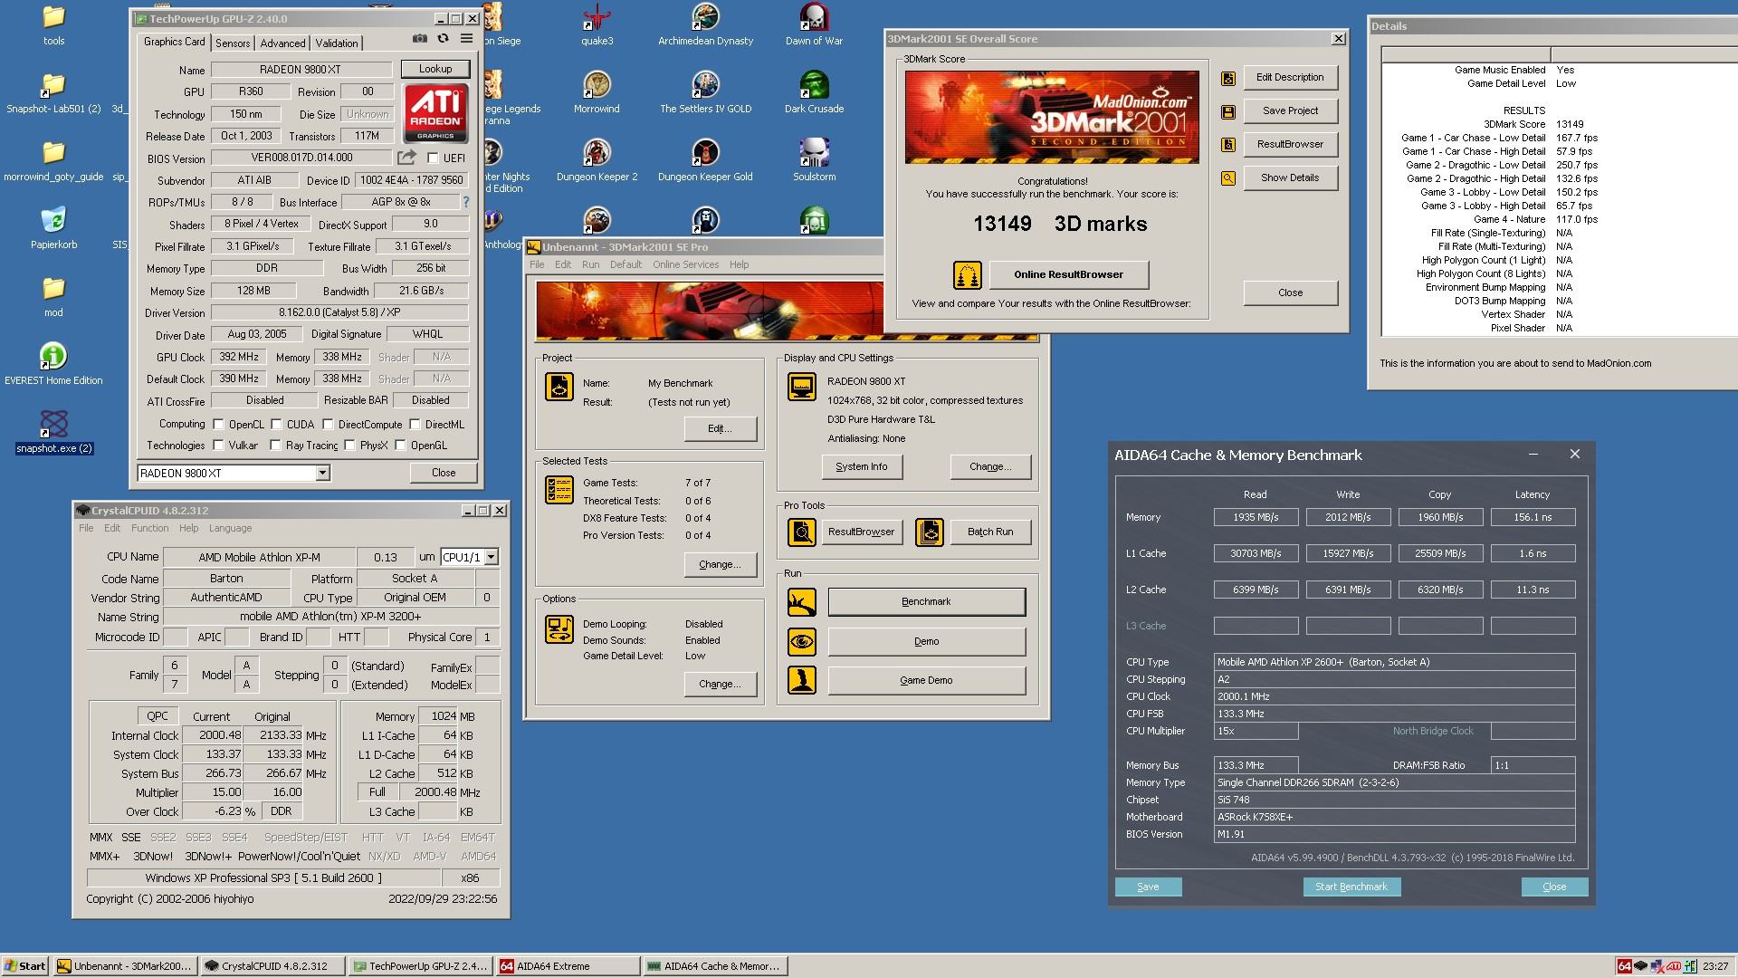Switch to the Validation tab in GPU-Z

click(337, 43)
